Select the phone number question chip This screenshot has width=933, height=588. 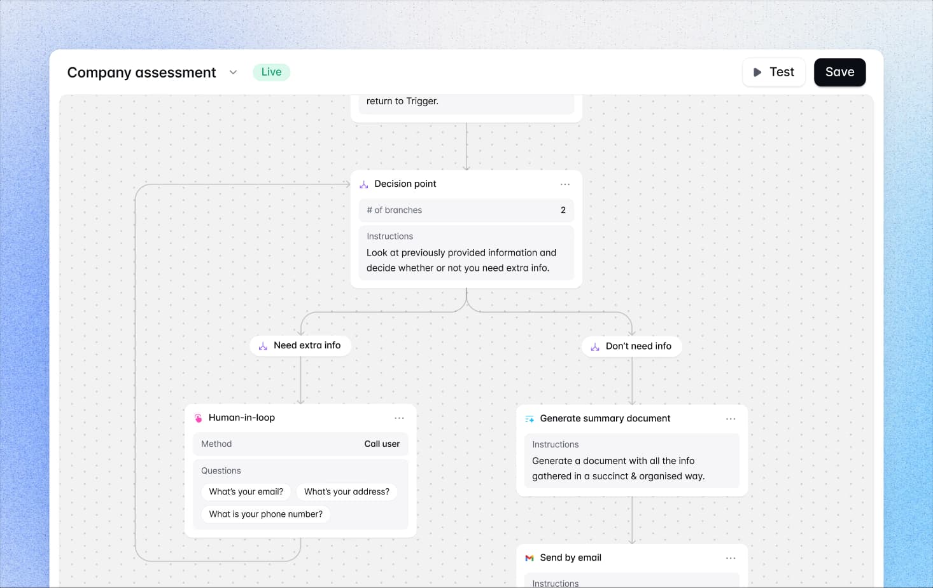[265, 514]
